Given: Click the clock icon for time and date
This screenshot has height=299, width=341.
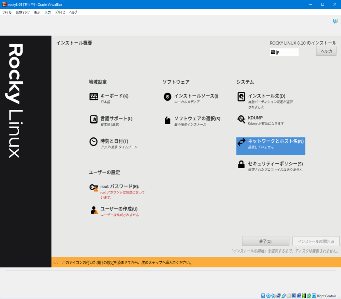Looking at the screenshot, I should click(x=94, y=142).
